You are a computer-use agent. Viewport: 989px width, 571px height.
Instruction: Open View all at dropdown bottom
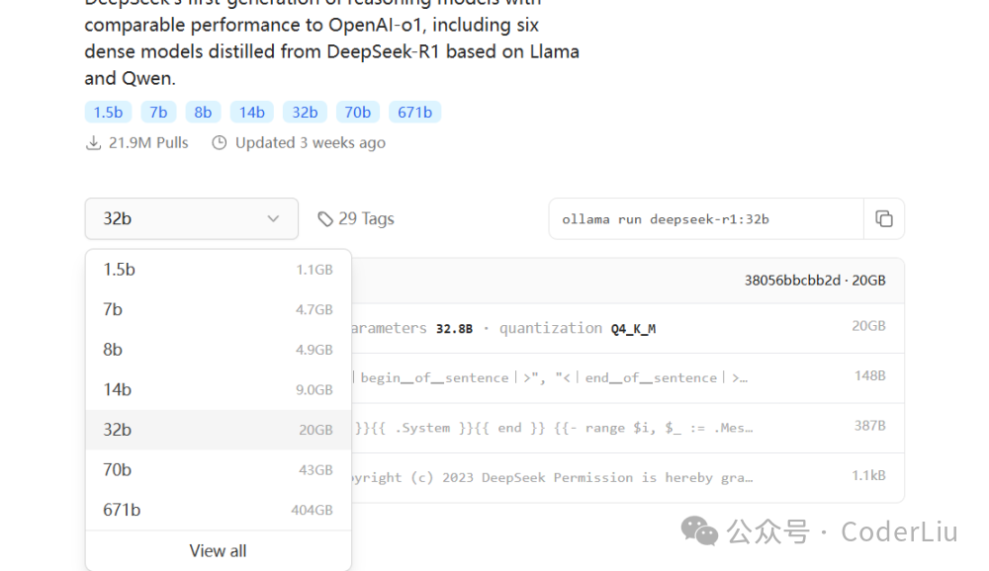point(219,551)
